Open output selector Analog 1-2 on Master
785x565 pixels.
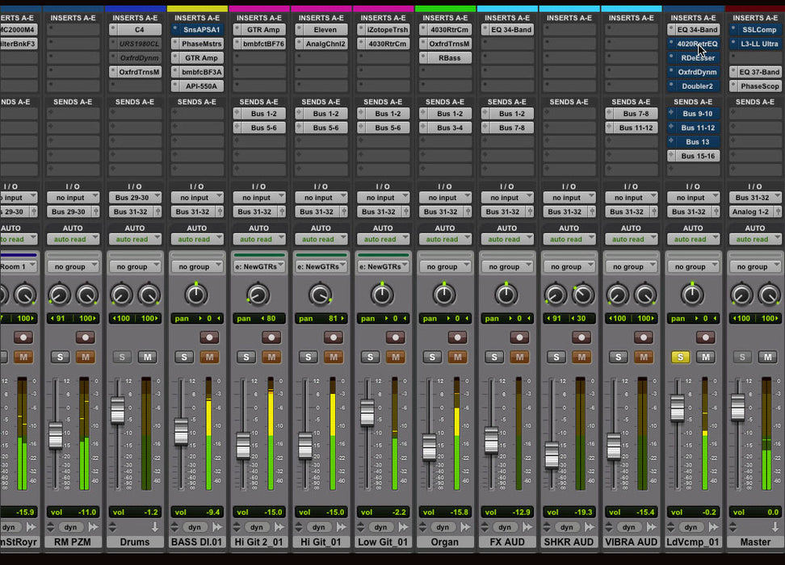pos(755,211)
